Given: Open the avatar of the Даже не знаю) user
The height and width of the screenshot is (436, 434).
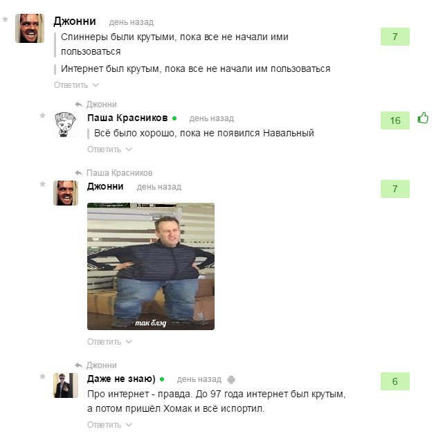Looking at the screenshot, I should (x=66, y=385).
